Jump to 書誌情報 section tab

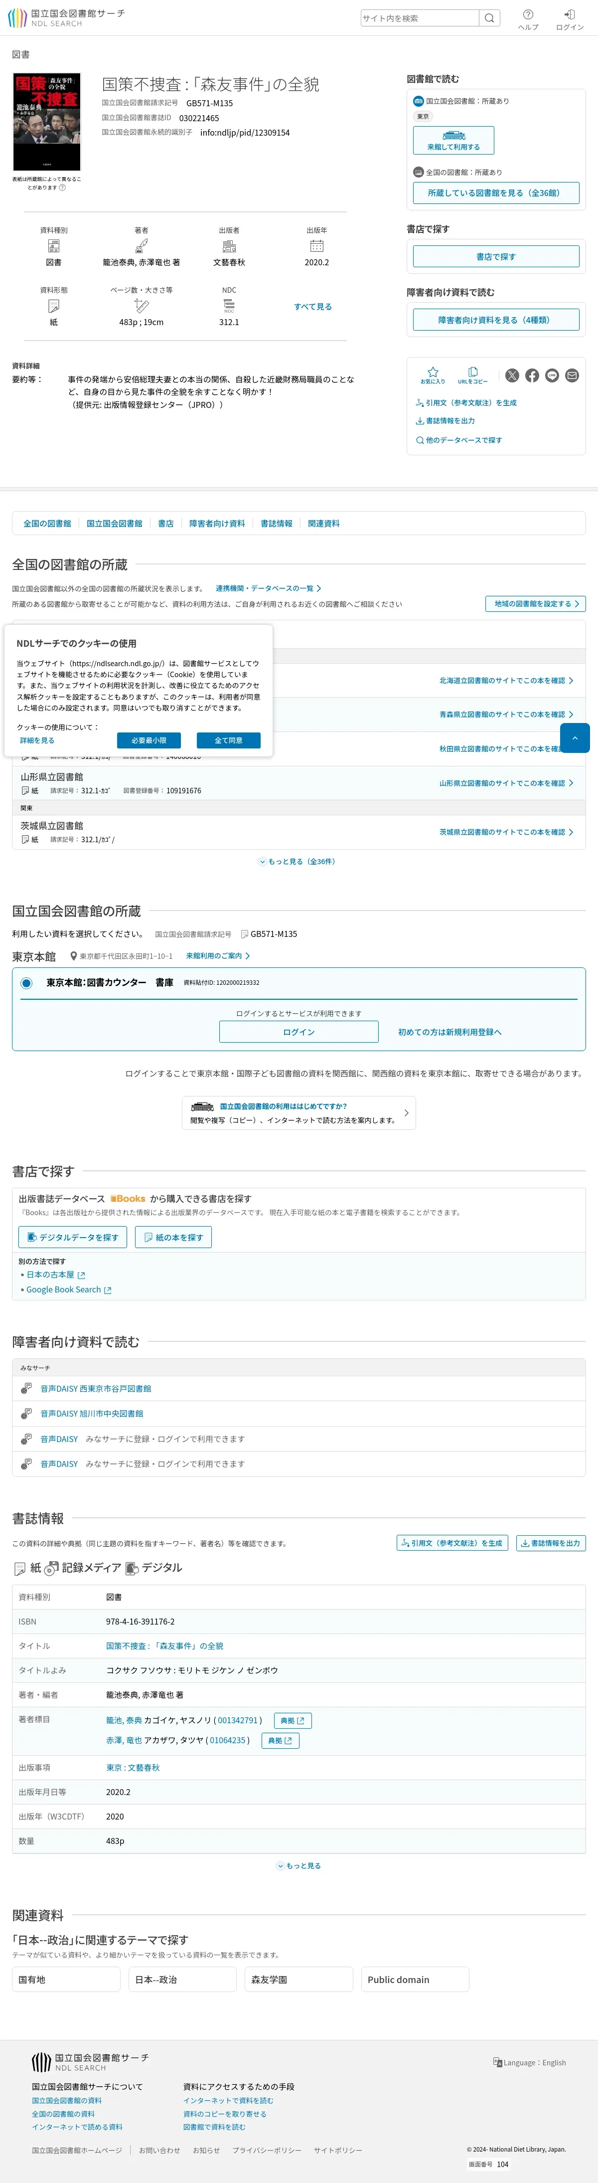(x=276, y=524)
